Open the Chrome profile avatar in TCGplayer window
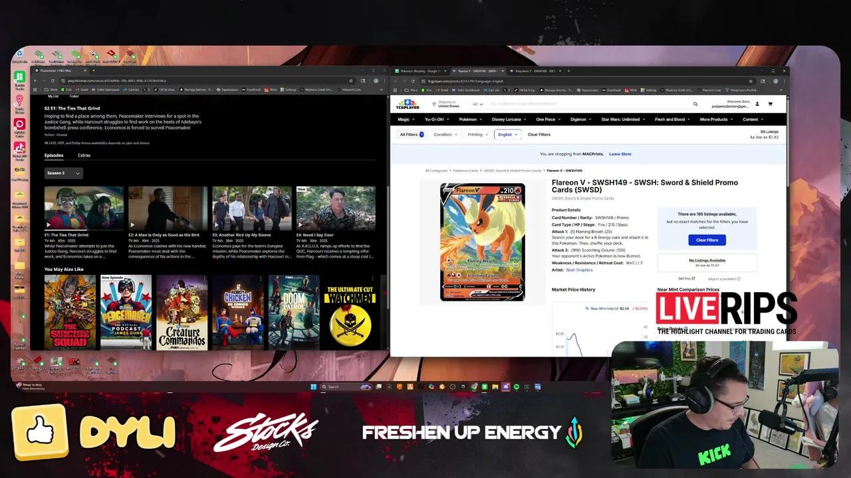Image resolution: width=851 pixels, height=478 pixels. coord(775,81)
